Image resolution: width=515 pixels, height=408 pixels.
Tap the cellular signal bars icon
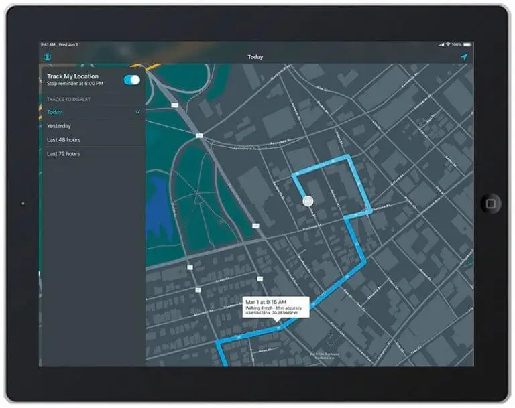441,44
